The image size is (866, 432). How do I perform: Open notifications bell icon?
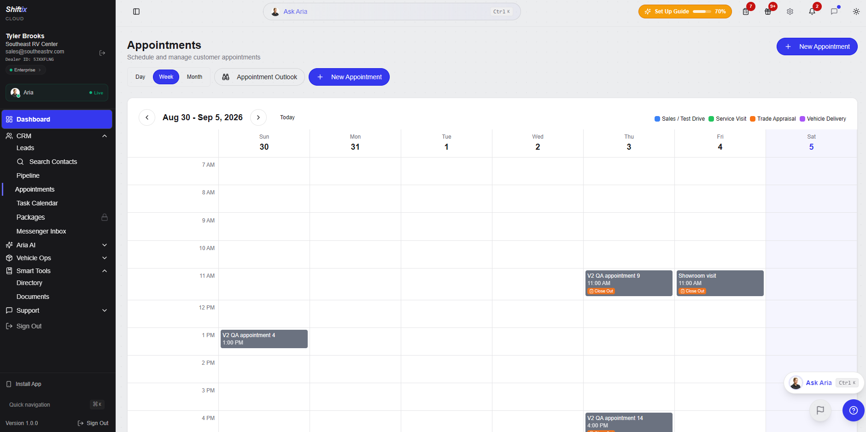812,12
